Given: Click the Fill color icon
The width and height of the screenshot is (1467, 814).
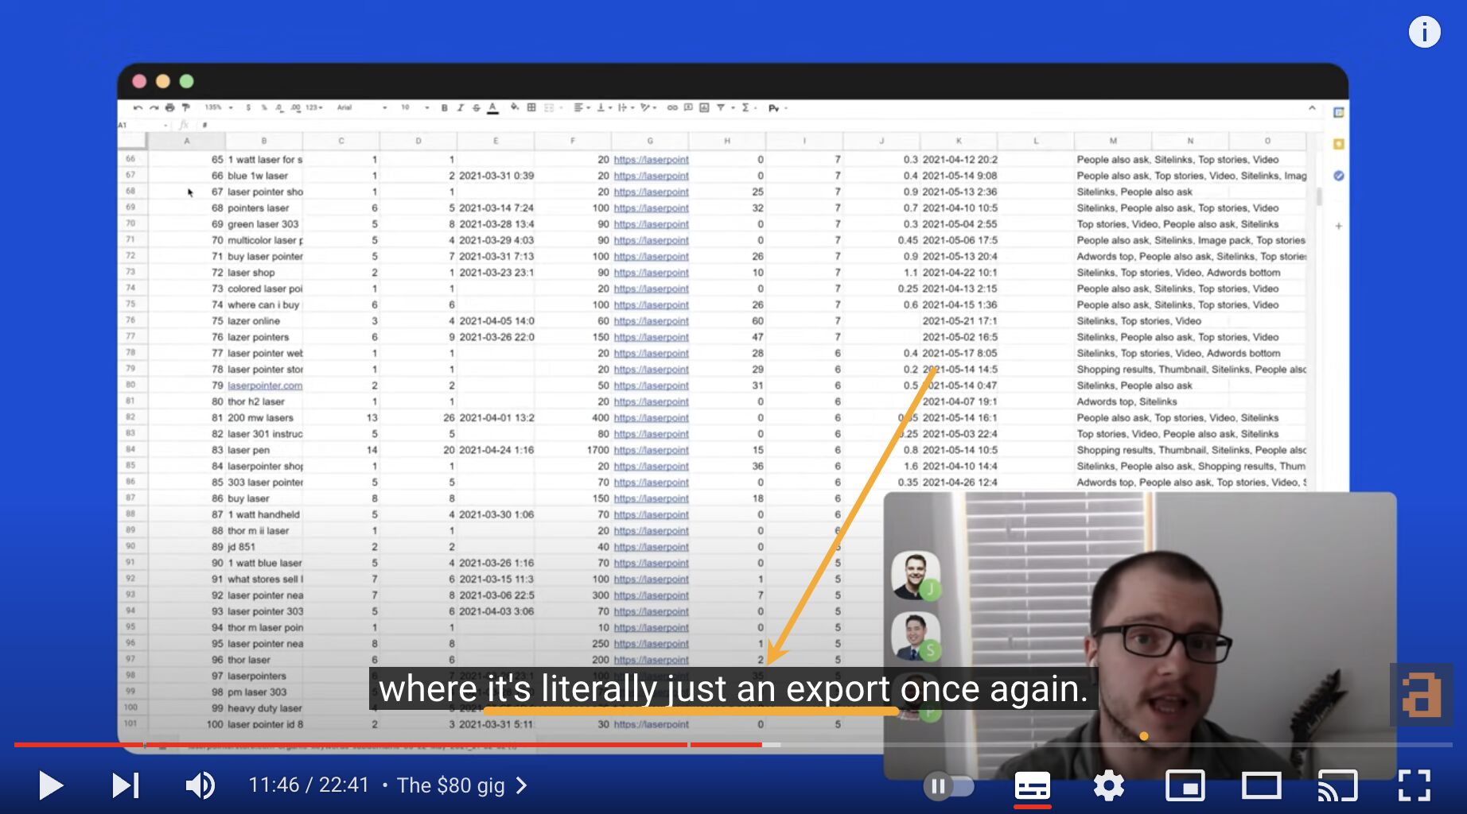Looking at the screenshot, I should pos(514,107).
